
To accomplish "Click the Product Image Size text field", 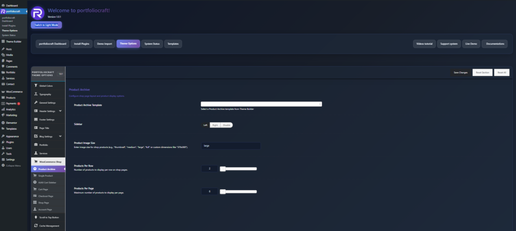I will pos(230,145).
